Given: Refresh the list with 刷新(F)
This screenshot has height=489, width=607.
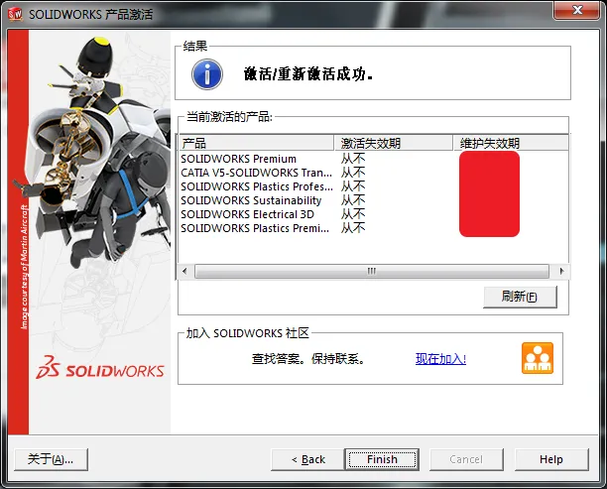Looking at the screenshot, I should 520,297.
